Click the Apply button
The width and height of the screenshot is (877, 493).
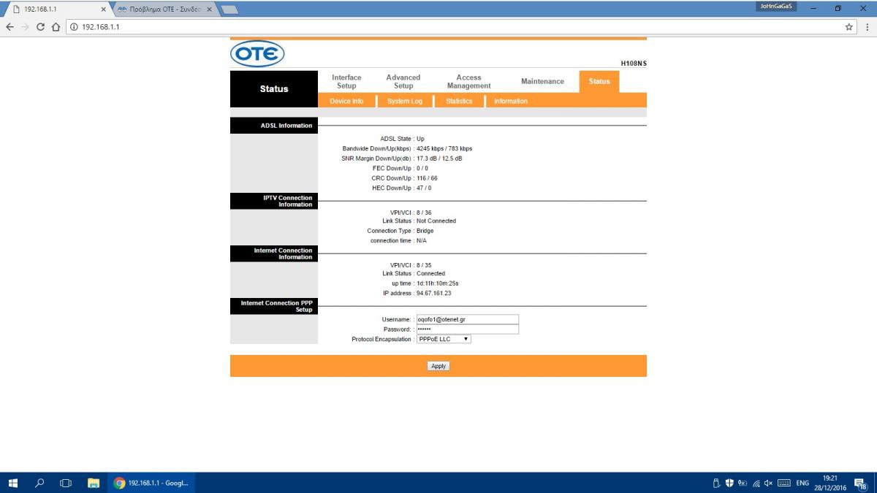coord(438,366)
